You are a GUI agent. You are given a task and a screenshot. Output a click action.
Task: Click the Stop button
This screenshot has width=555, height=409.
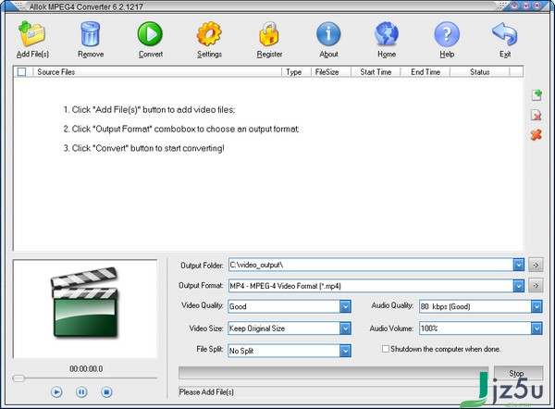pyautogui.click(x=518, y=373)
